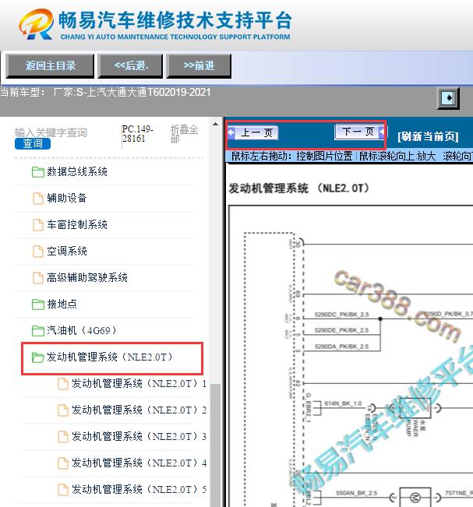Expand the 接地点 folder
The height and width of the screenshot is (507, 473).
[x=62, y=305]
